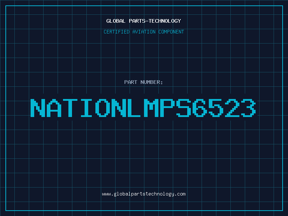Select the letter P in the part number
The width and height of the screenshot is (288, 216).
point(167,108)
